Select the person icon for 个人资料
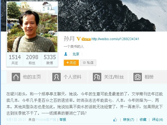This screenshot has height=125, width=167. pyautogui.click(x=57, y=77)
